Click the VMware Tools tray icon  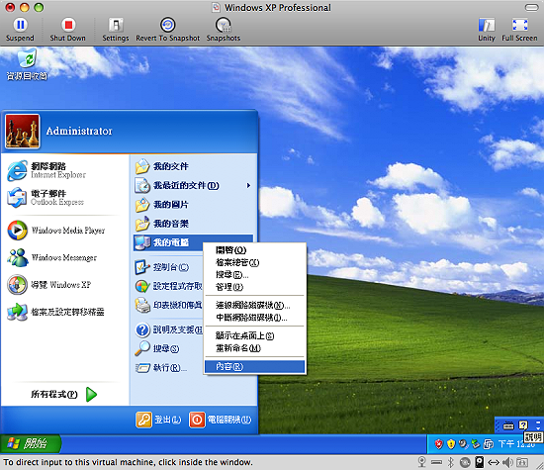tap(489, 444)
